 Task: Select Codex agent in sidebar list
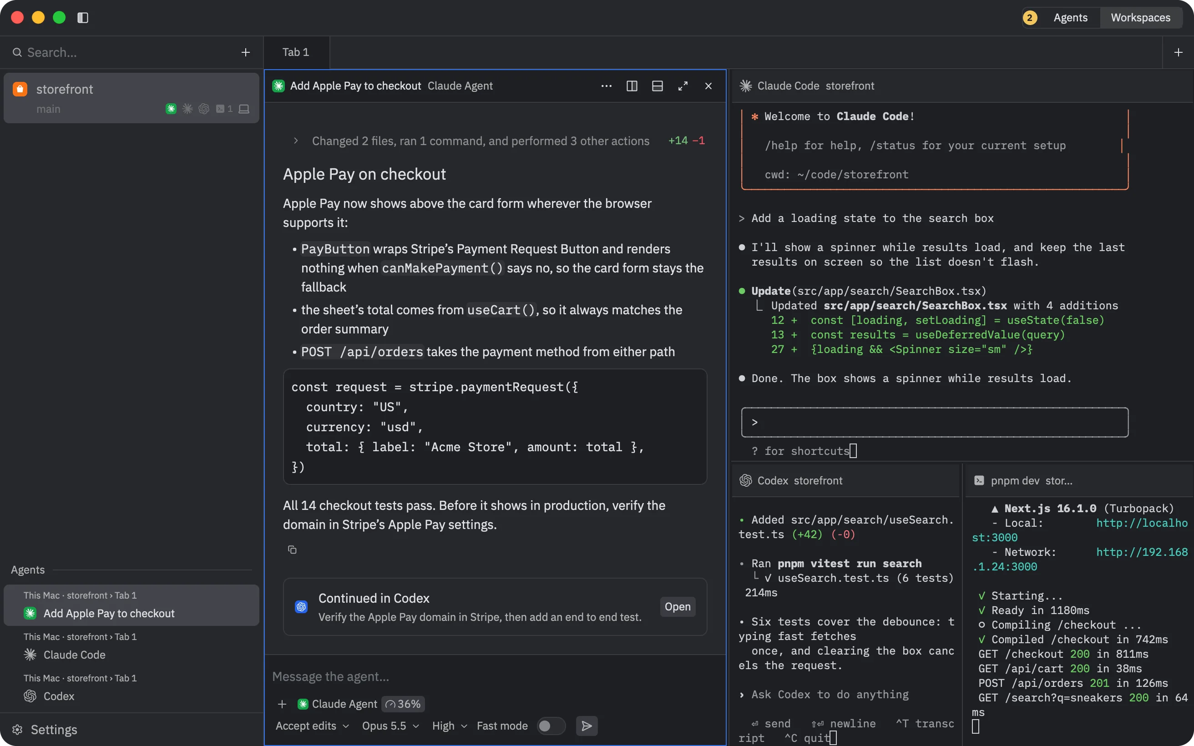(131, 688)
